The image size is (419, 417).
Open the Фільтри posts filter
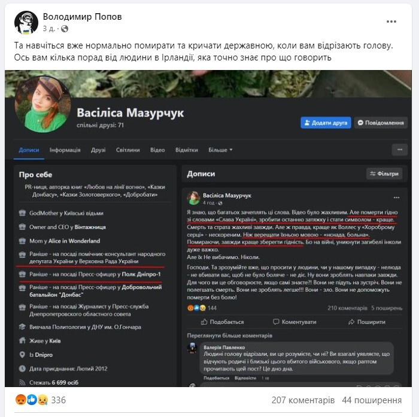[384, 174]
